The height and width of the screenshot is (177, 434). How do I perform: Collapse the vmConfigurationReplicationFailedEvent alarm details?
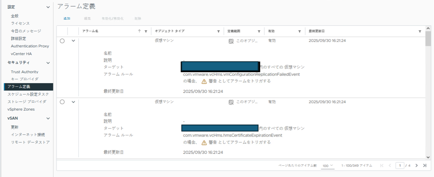73,41
